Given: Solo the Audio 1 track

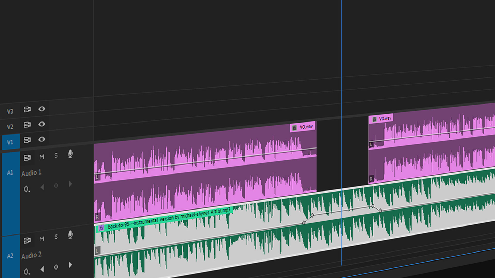Looking at the screenshot, I should (x=56, y=155).
